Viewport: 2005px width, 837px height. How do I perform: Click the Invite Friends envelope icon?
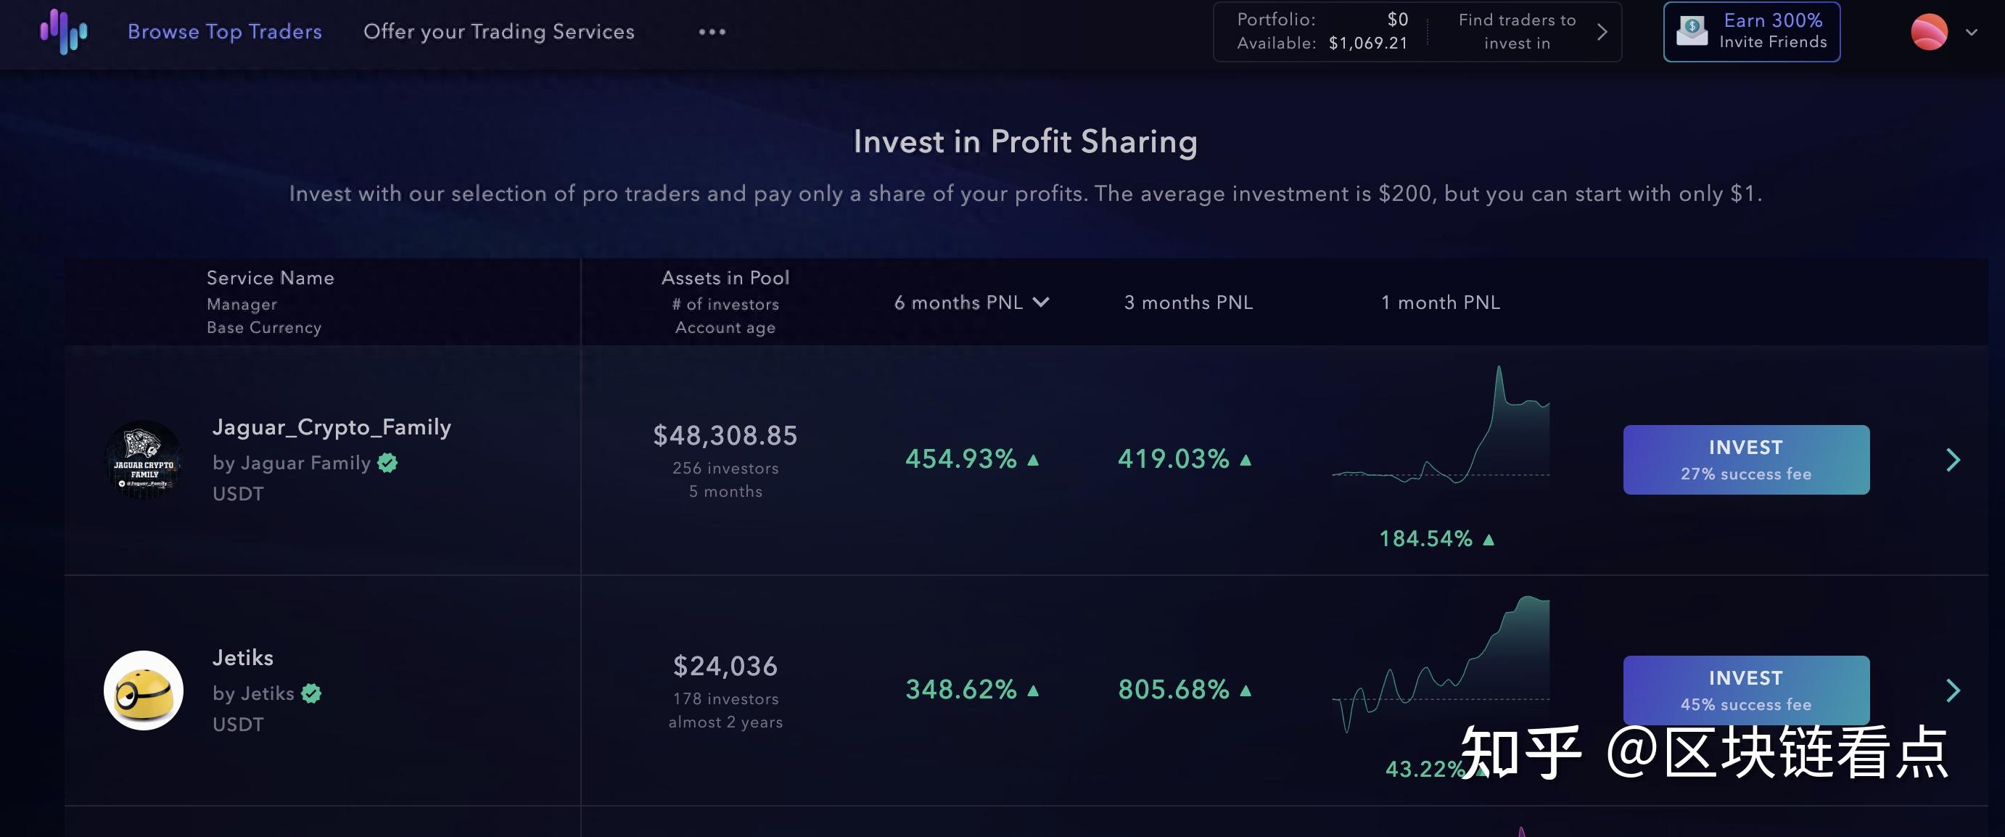pyautogui.click(x=1692, y=31)
